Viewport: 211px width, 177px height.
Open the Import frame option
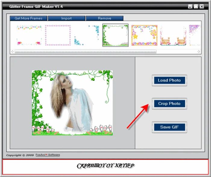tap(67, 18)
